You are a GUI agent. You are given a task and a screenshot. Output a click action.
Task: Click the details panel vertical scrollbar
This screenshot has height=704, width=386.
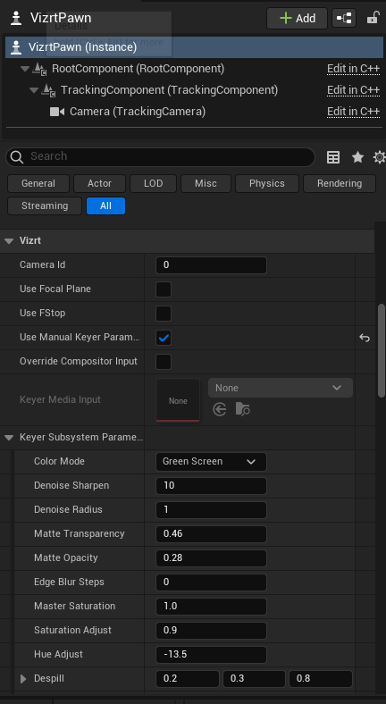pyautogui.click(x=382, y=350)
